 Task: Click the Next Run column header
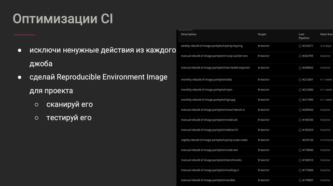click(326, 34)
